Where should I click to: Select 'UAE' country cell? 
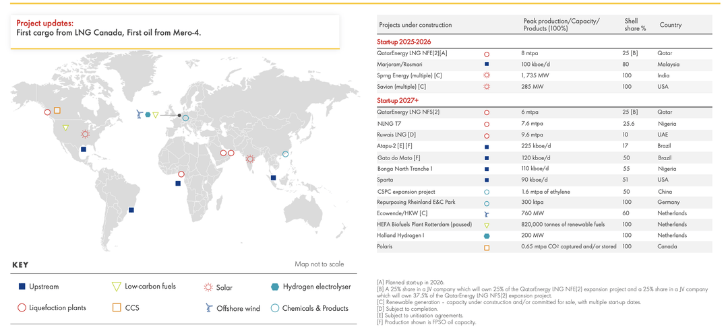click(x=664, y=135)
